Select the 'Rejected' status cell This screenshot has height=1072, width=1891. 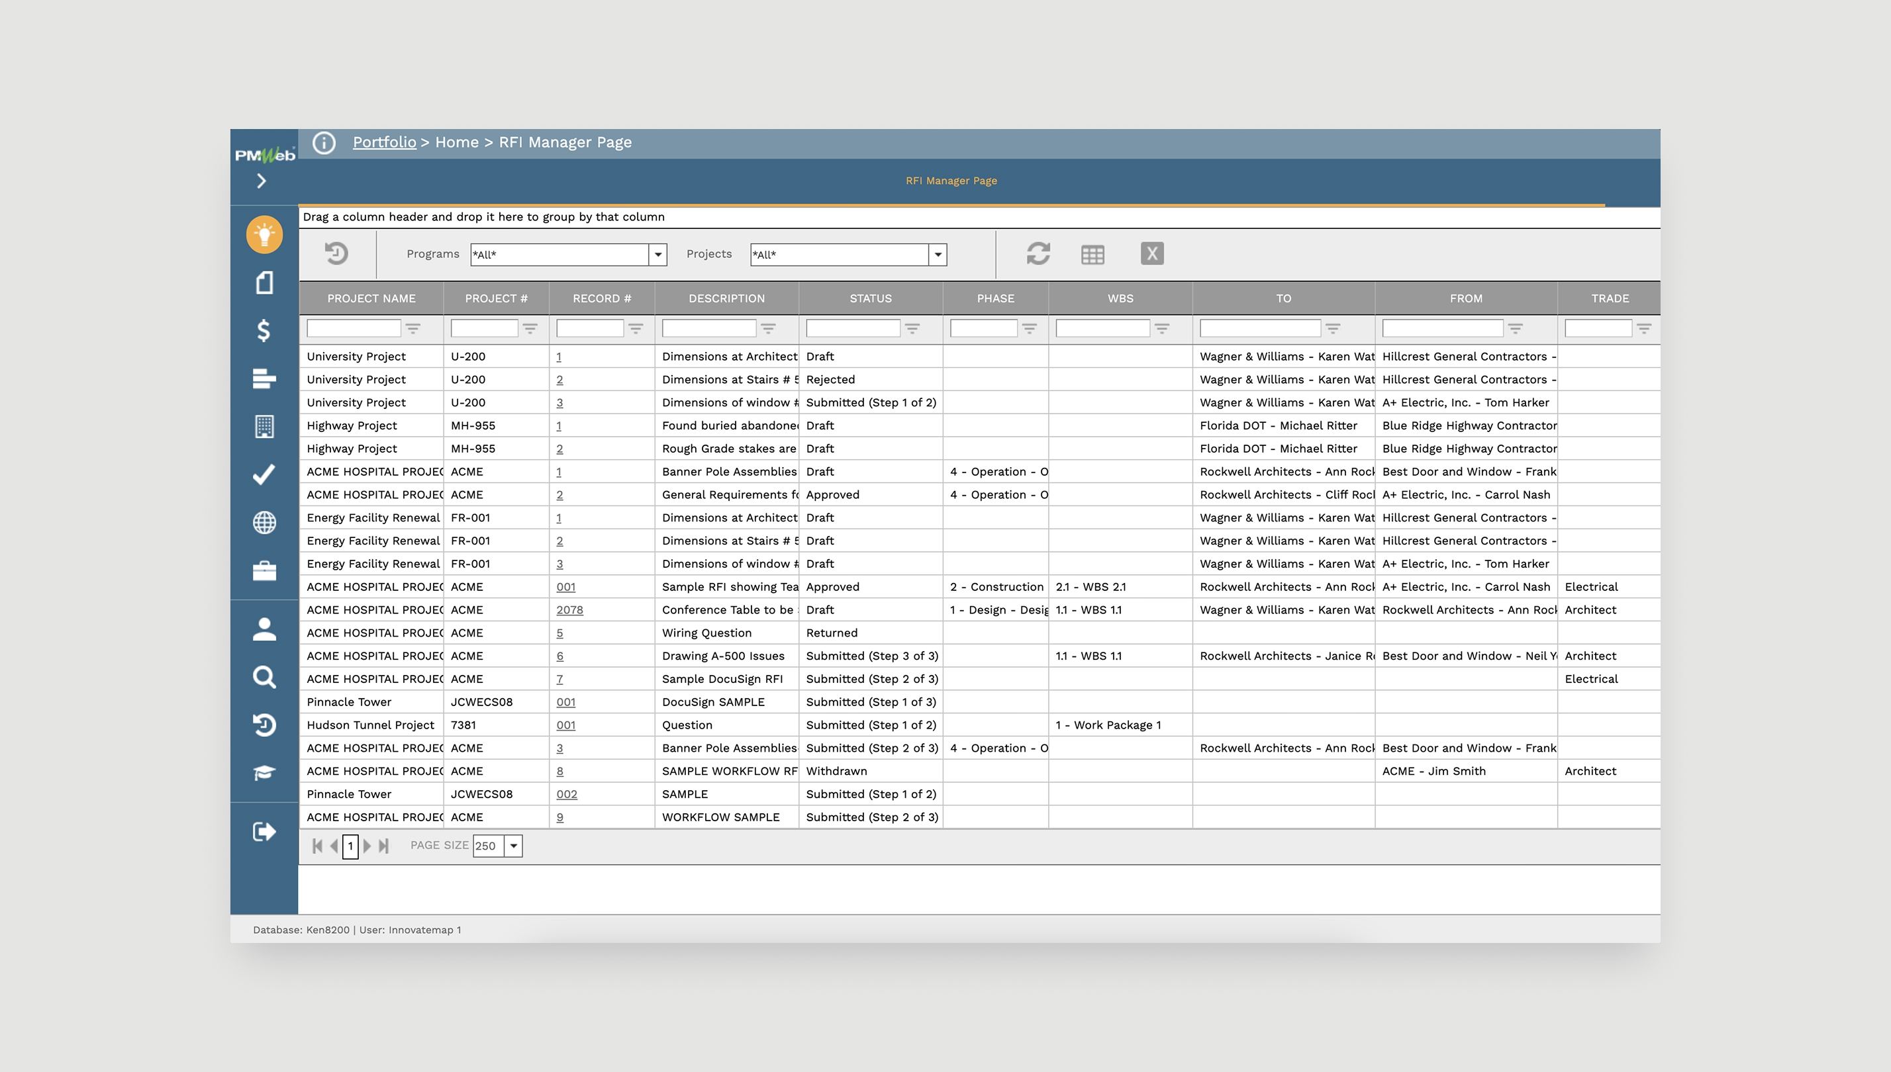point(871,379)
